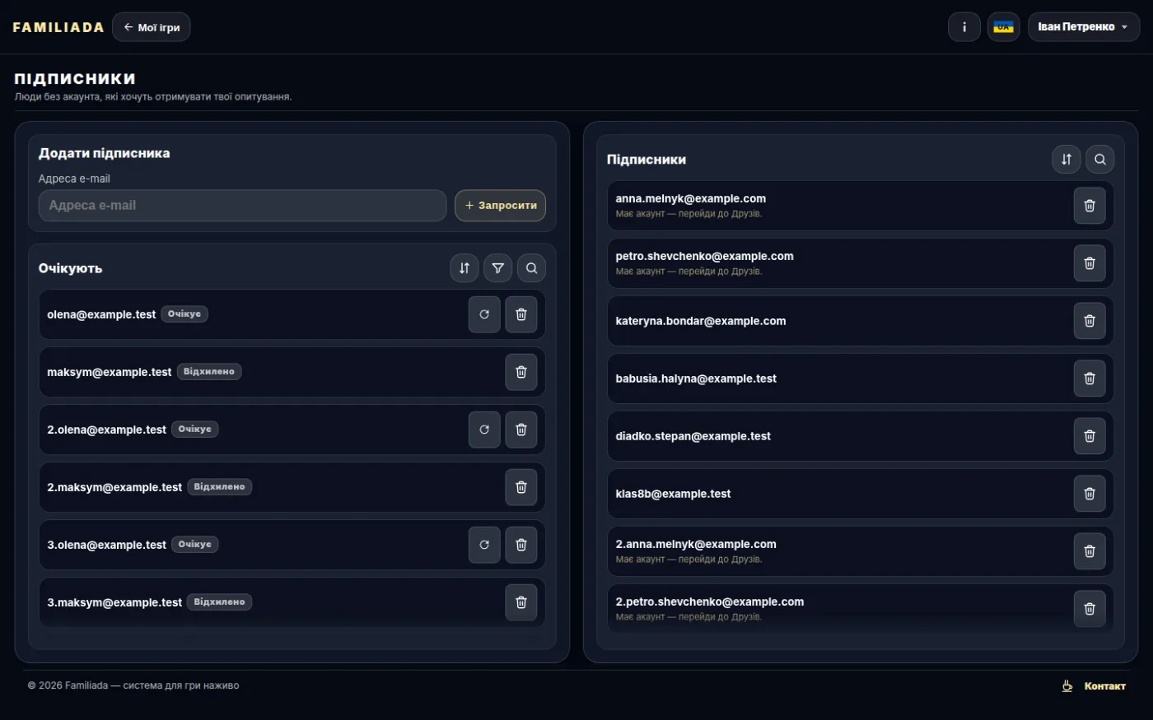
Task: Delete the maksym@example.test pending invite
Action: [521, 372]
